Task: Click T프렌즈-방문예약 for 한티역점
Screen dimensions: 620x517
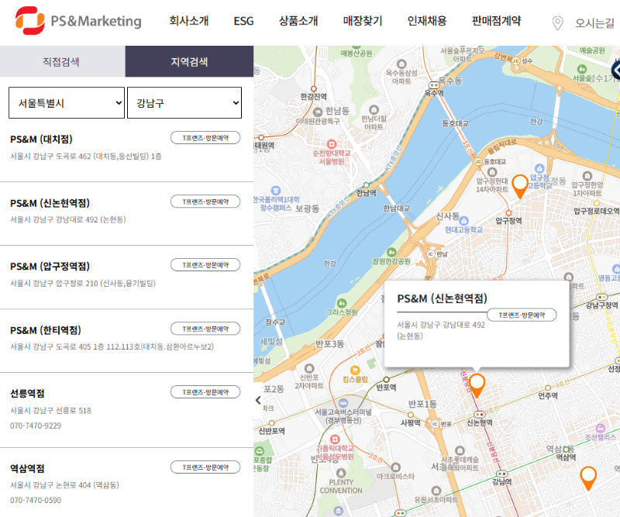Action: point(205,329)
